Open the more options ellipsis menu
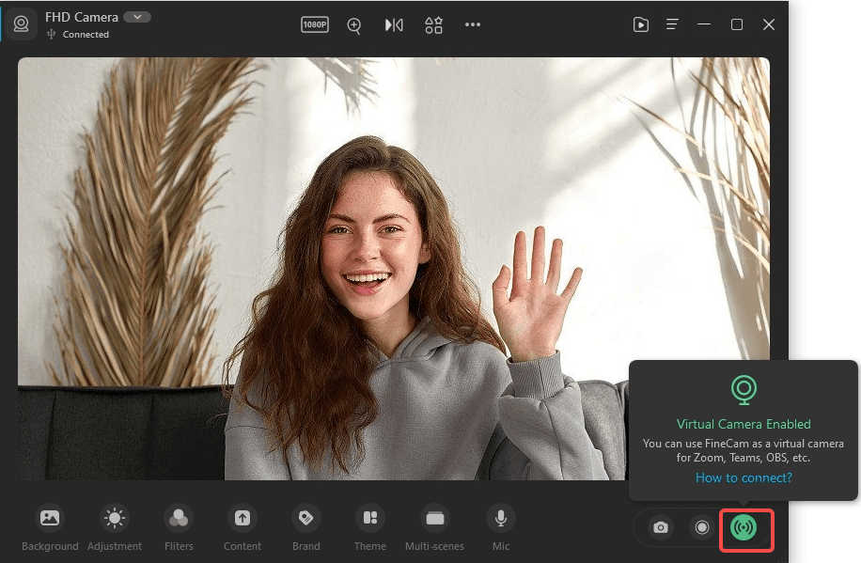 pyautogui.click(x=473, y=25)
